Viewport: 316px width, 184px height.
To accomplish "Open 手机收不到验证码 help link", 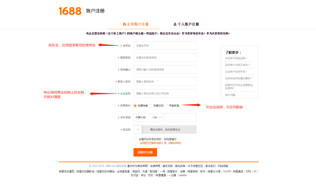I will (236, 58).
